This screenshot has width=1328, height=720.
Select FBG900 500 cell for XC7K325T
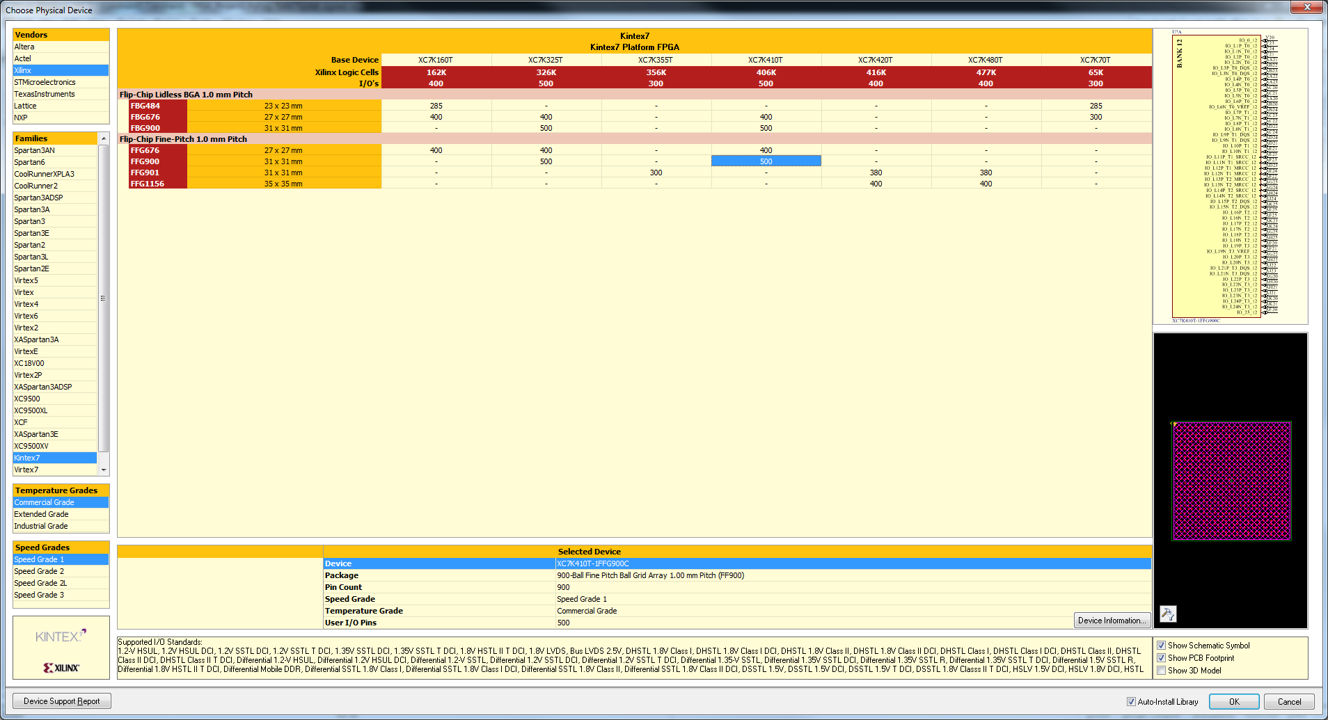click(546, 128)
